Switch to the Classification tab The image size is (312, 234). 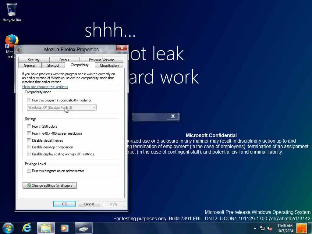[x=109, y=66]
